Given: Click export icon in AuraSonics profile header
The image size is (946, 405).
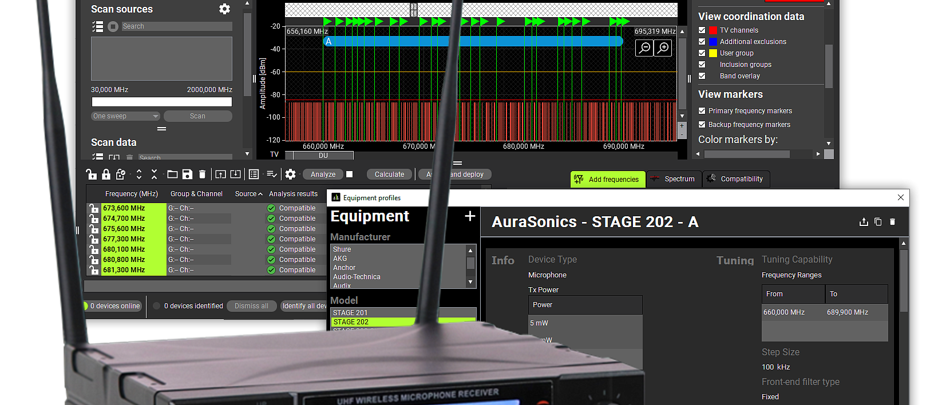Looking at the screenshot, I should click(x=864, y=222).
